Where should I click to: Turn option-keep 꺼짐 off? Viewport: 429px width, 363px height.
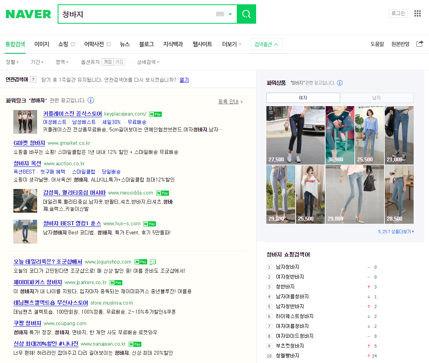108,62
